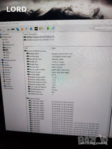Expand the Multimedia tree node

click(x=1, y=67)
